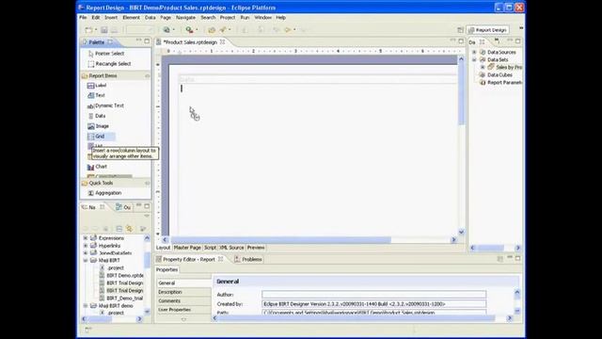Click Data Explorer horizontal scrollbar
This screenshot has height=339, width=602.
click(495, 248)
